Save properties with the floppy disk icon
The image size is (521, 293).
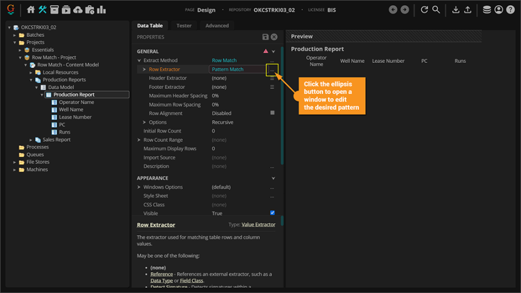point(265,37)
